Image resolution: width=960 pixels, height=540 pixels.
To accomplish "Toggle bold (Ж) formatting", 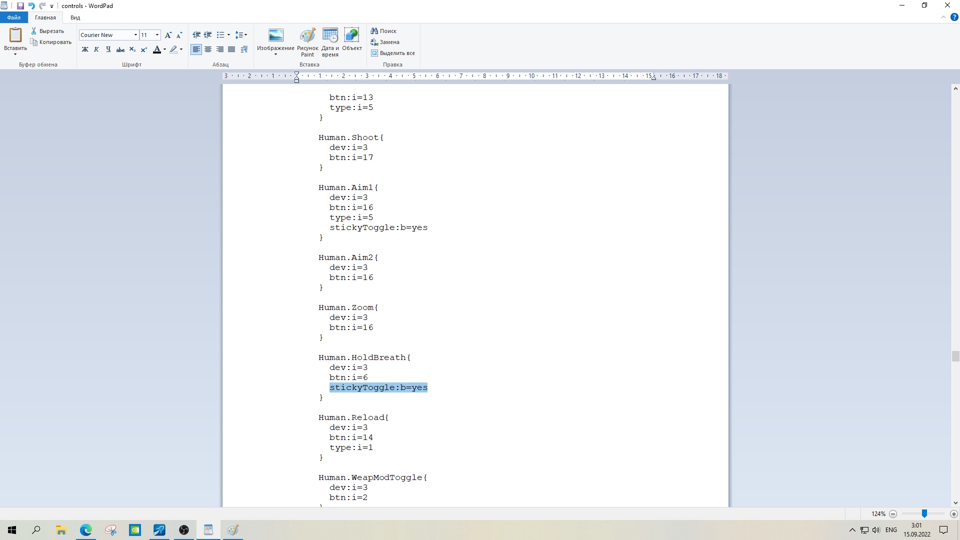I will [84, 49].
